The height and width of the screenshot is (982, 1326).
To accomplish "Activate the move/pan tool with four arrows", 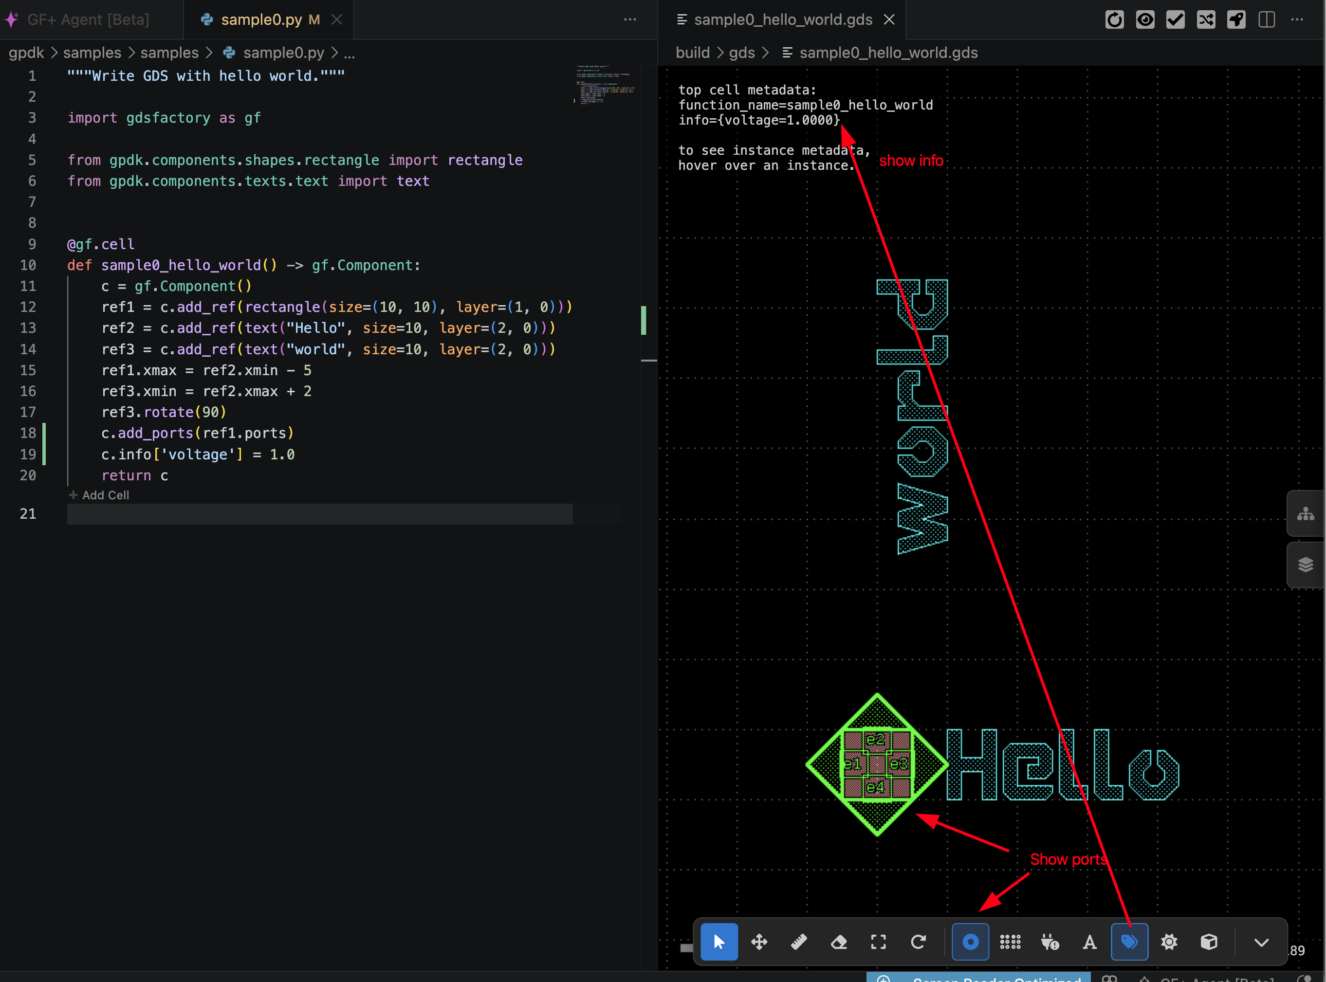I will pyautogui.click(x=759, y=942).
